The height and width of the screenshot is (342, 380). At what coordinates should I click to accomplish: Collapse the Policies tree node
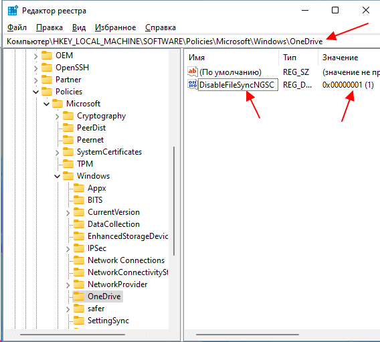tap(36, 92)
